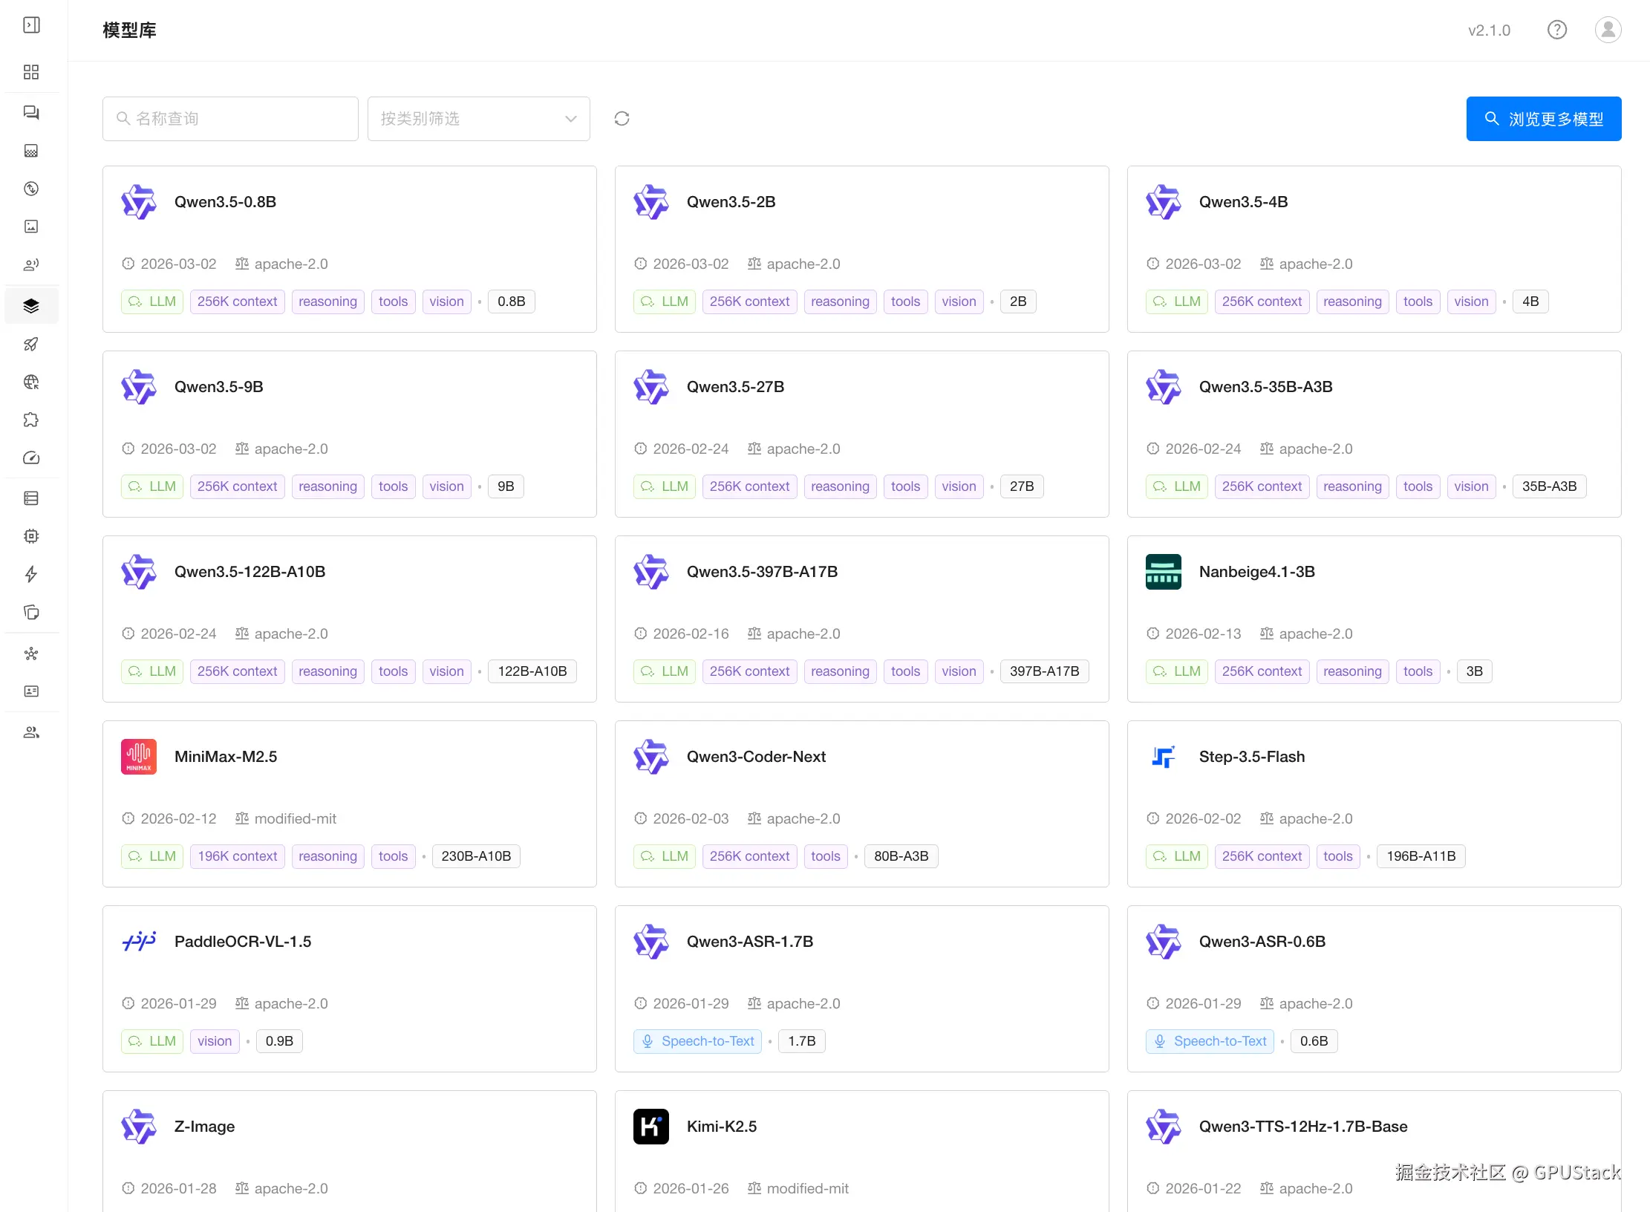Refresh the model catalog list
The height and width of the screenshot is (1212, 1650).
pos(622,119)
